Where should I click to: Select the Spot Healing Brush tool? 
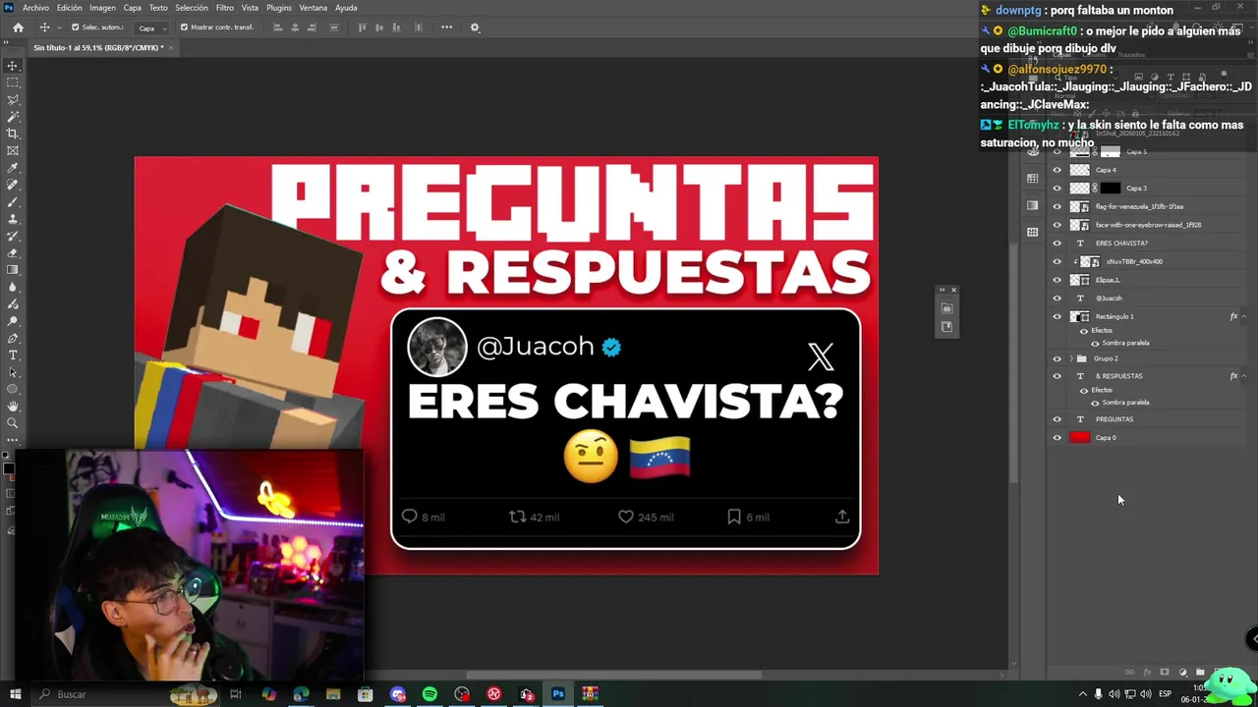click(x=13, y=185)
